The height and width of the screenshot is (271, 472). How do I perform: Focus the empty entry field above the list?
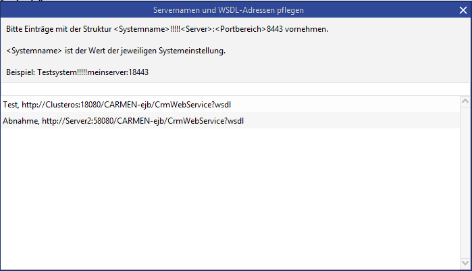pos(230,89)
